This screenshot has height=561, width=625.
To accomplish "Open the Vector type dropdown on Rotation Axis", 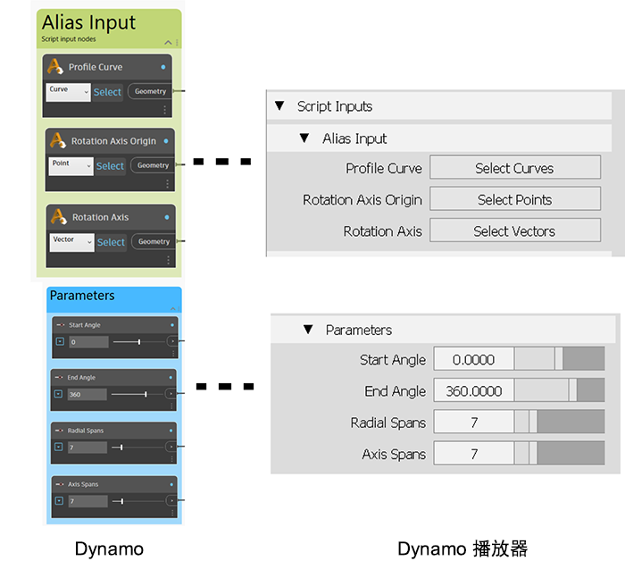I will tap(71, 242).
